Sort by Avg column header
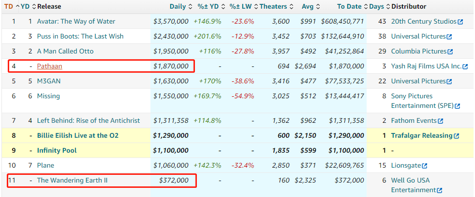The height and width of the screenshot is (197, 475). coord(311,6)
